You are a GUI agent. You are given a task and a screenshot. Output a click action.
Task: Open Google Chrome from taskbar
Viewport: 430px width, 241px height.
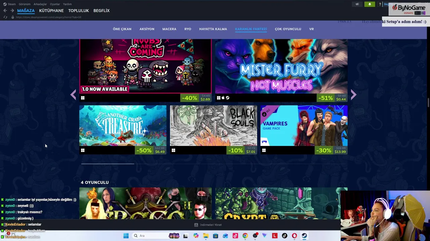pyautogui.click(x=245, y=236)
